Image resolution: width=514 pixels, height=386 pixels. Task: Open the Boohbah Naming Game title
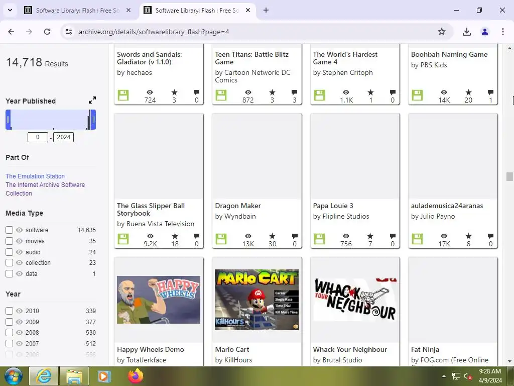(449, 54)
